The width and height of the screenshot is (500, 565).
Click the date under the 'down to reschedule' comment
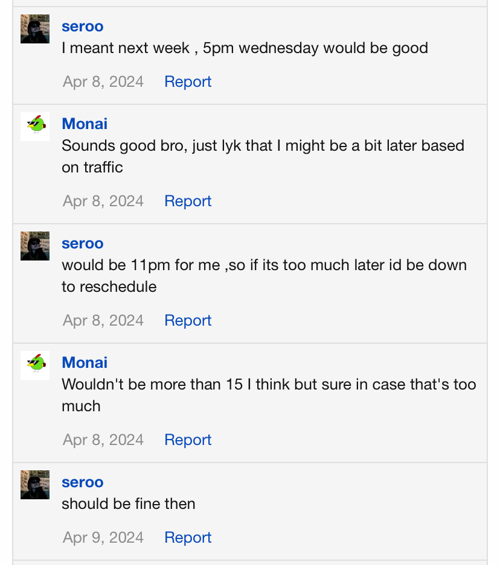point(103,321)
